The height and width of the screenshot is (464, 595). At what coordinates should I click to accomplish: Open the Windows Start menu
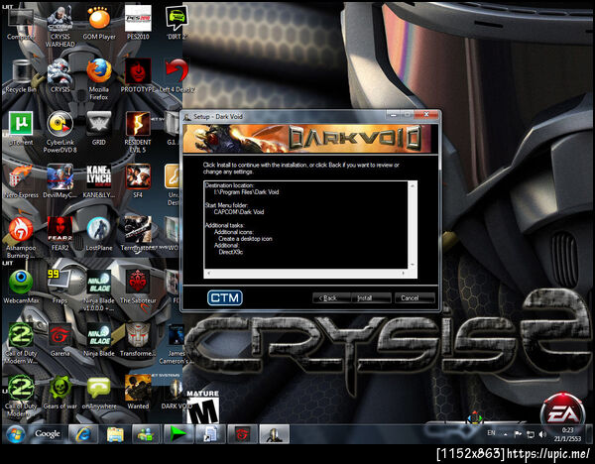[15, 434]
